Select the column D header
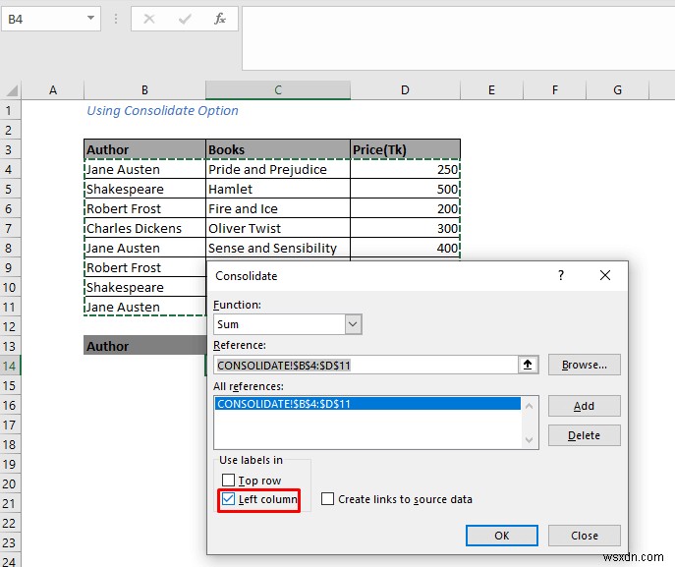Screen dimensions: 675x567 [405, 90]
